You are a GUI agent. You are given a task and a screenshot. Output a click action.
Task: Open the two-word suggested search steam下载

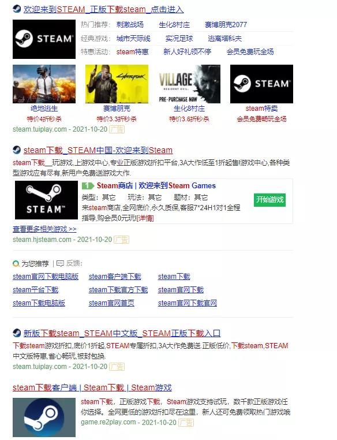(x=174, y=277)
